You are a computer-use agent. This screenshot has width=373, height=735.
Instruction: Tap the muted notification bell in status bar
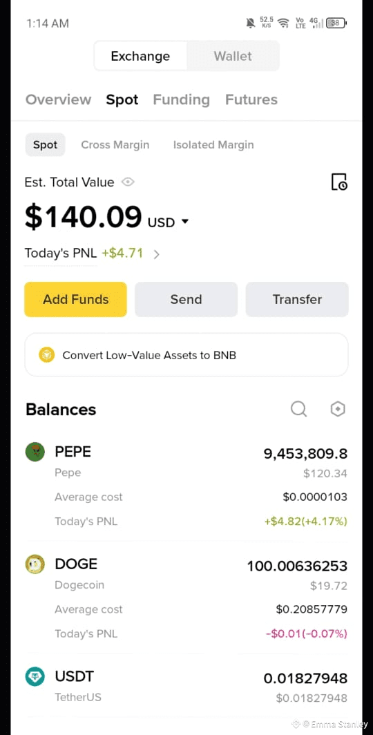click(251, 23)
